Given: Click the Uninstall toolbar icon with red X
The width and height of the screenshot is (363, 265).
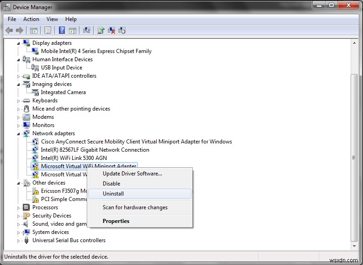Looking at the screenshot, I should pos(111,30).
